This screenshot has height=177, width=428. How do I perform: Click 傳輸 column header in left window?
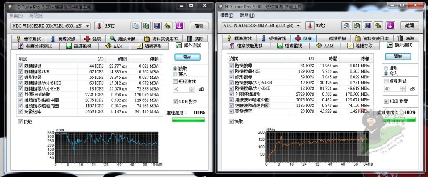pos(145,58)
